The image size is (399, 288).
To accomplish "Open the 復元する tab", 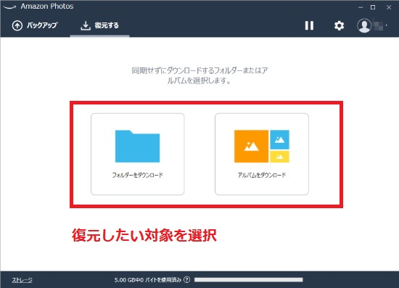I will (x=99, y=25).
